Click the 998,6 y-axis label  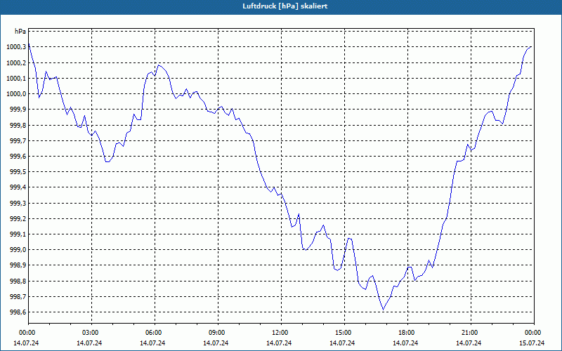pos(18,312)
